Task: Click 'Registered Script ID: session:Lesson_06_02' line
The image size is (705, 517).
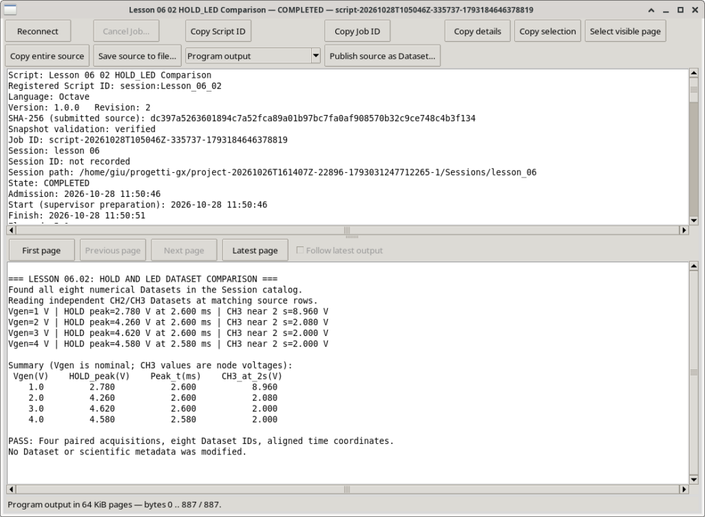Action: 115,86
